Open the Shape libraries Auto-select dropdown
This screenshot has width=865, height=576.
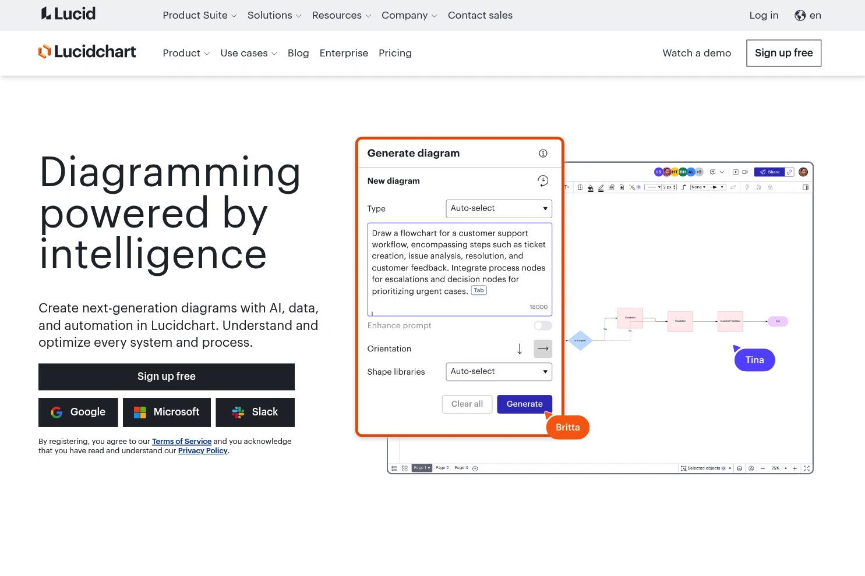pyautogui.click(x=499, y=372)
